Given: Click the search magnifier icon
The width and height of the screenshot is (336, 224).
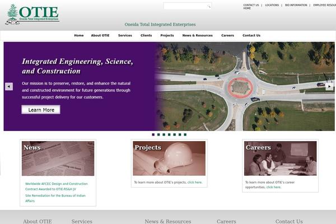Looking at the screenshot, I should [x=209, y=6].
